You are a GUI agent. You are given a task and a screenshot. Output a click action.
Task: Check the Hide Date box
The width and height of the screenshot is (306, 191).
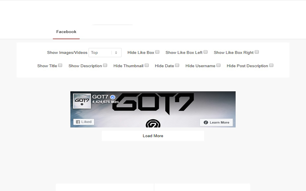[177, 66]
